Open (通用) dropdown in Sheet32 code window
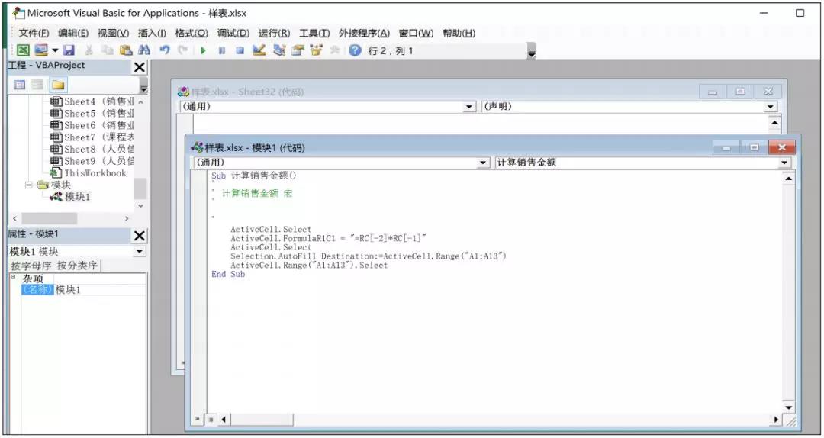This screenshot has width=824, height=438. [x=470, y=107]
